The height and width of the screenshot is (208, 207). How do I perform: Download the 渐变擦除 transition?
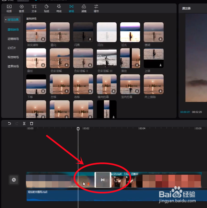pyautogui.click(x=43, y=39)
